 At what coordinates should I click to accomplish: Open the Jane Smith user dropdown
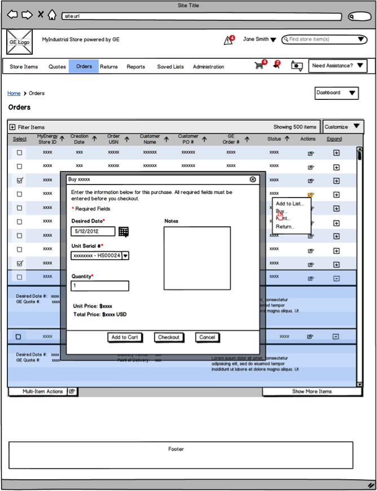(x=260, y=40)
